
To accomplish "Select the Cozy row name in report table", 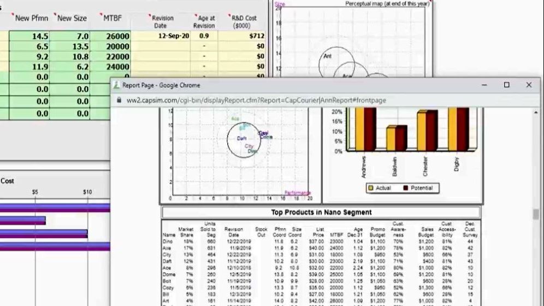I will tap(168, 287).
